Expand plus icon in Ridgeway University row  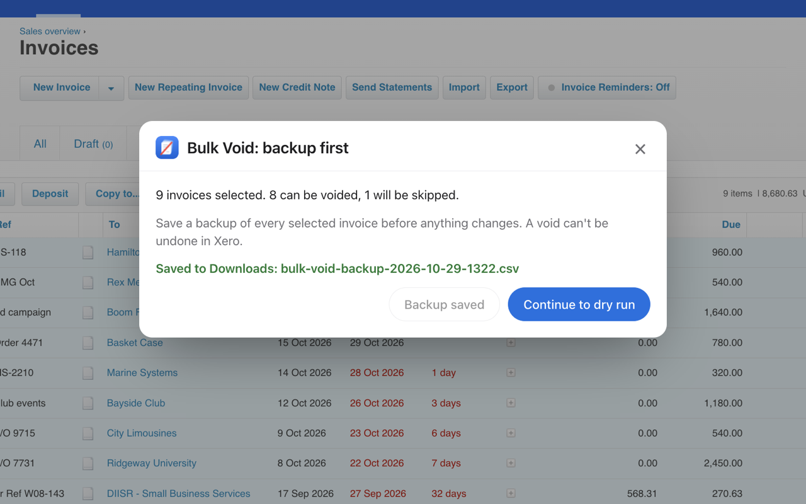[x=511, y=463]
